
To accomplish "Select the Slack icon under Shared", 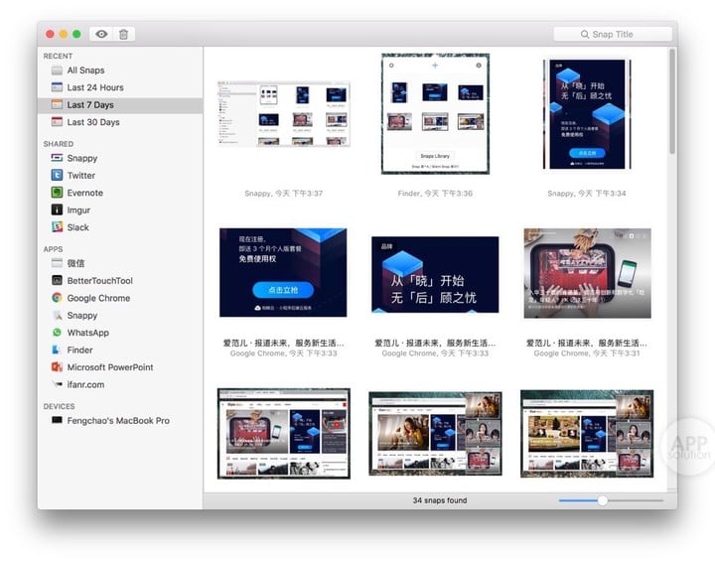I will point(57,227).
